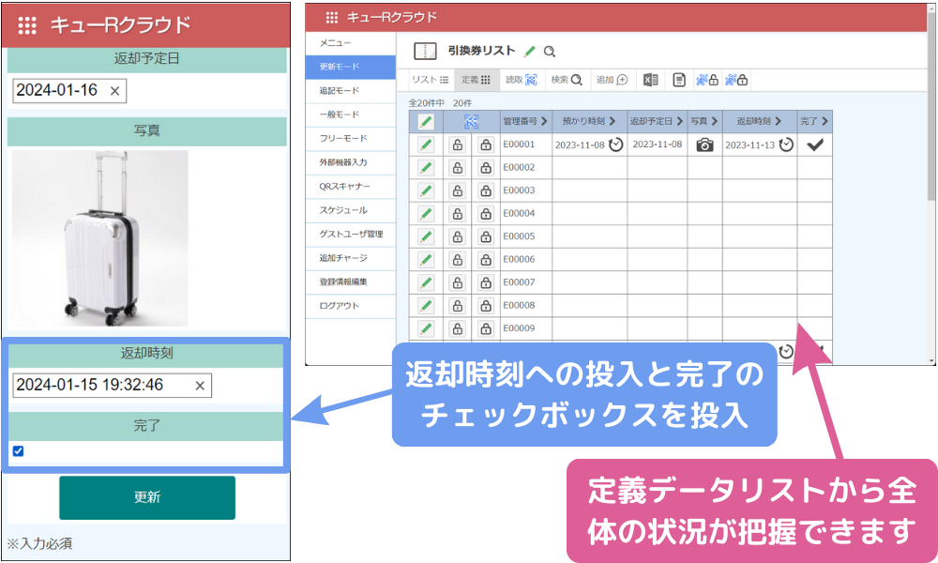Click the QR unlock icon in toolbar
This screenshot has width=938, height=563.
point(707,80)
